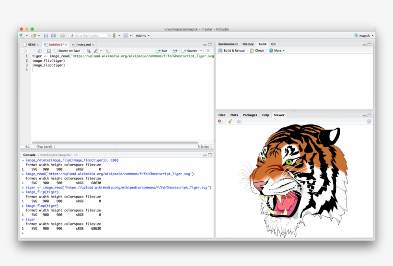Click the Compile Report notebook icon
This screenshot has height=266, width=393.
108,51
